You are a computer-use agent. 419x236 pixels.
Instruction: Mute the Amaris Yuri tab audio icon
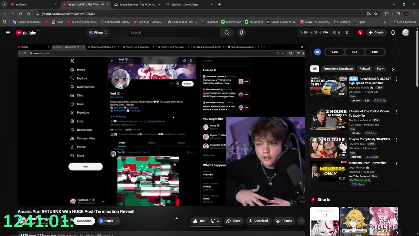coord(102,5)
